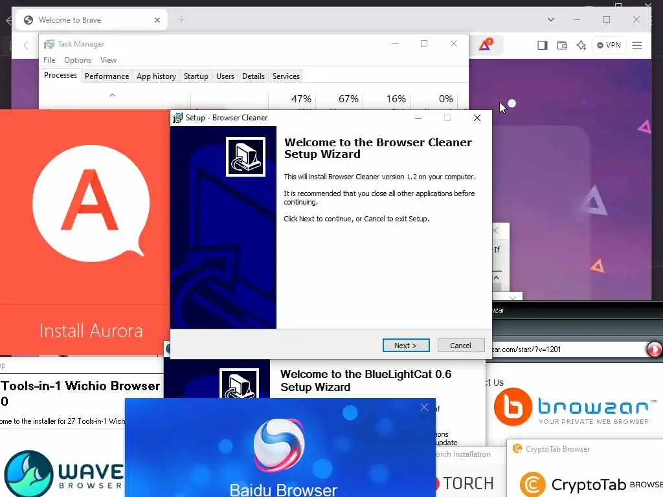Click Next in Browser Cleaner setup
The width and height of the screenshot is (663, 497).
point(406,346)
